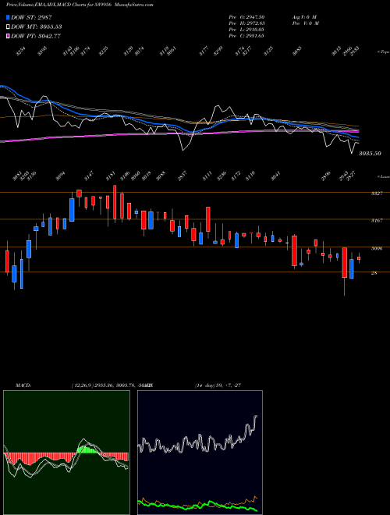The width and height of the screenshot is (390, 515).
Task: Select the 'Pre C' previous close value
Action: click(x=246, y=36)
